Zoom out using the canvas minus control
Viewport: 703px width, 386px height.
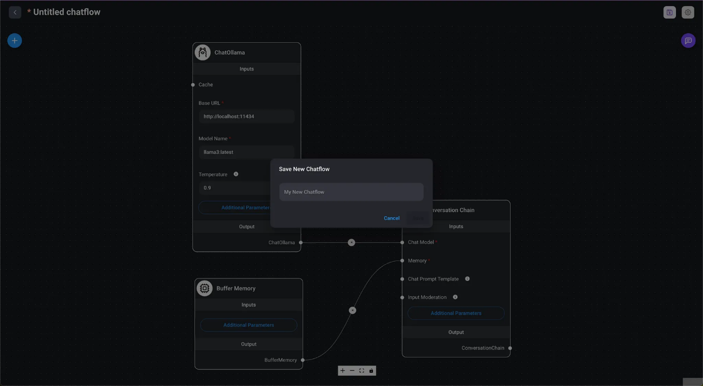click(352, 371)
